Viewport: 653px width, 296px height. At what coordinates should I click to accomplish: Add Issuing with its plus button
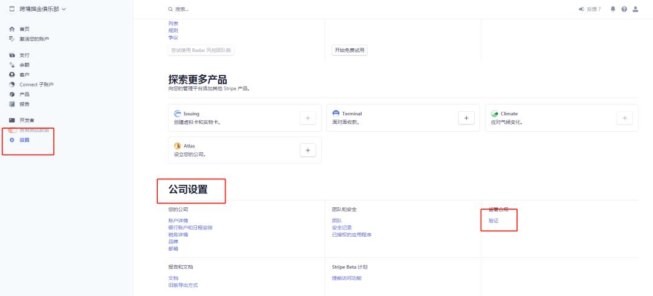coord(308,118)
